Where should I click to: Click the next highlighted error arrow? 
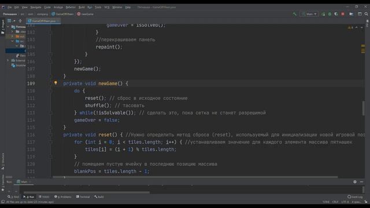click(361, 28)
